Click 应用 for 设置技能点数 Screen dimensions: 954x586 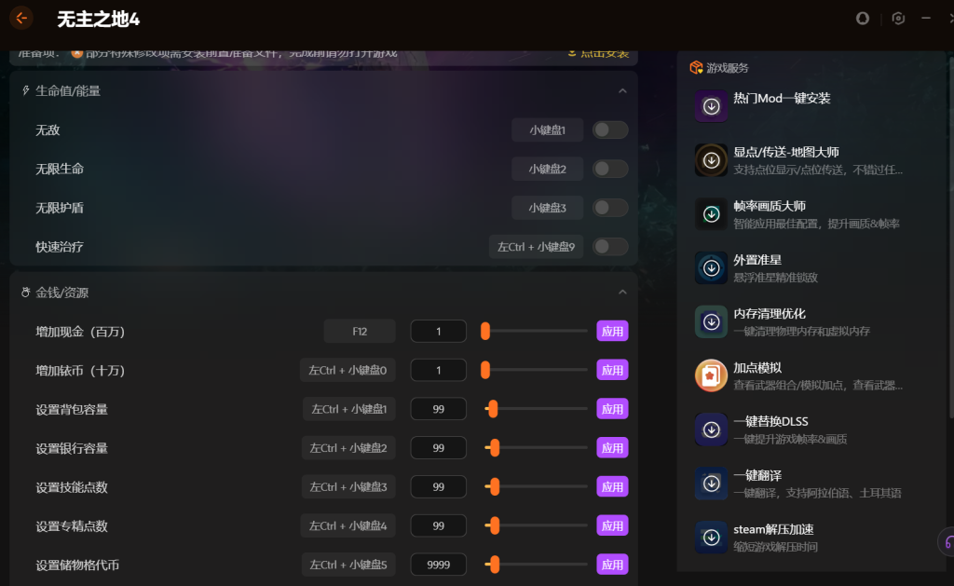(612, 487)
